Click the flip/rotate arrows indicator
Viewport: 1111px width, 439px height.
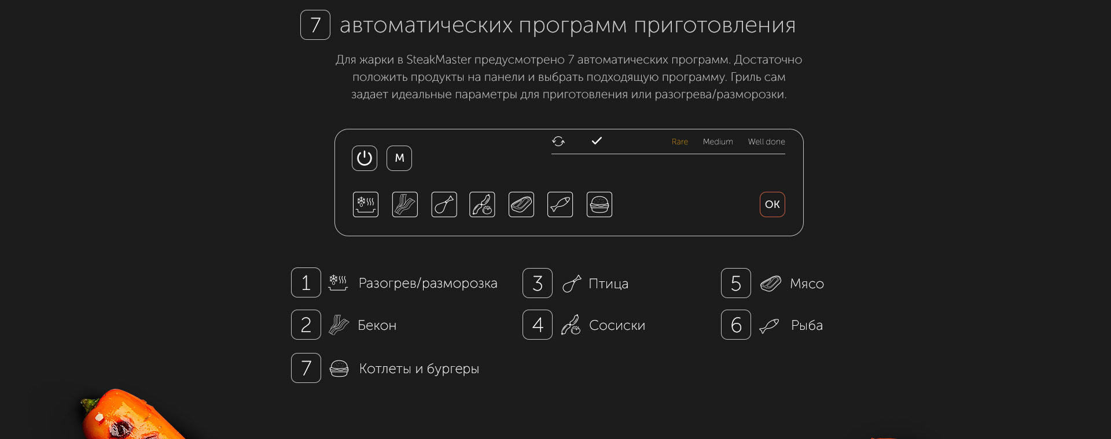[x=558, y=142]
